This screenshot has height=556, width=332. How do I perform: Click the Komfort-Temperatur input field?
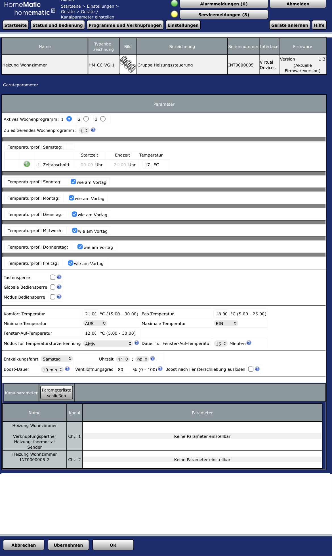coord(91,314)
